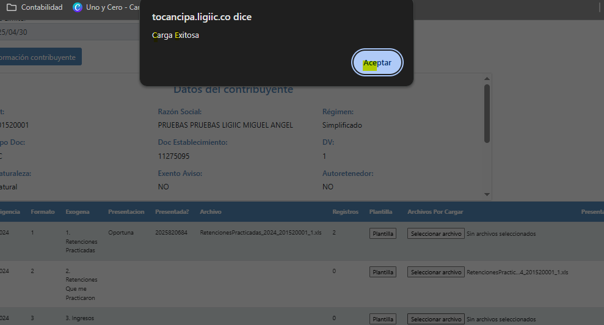Image resolution: width=604 pixels, height=325 pixels.
Task: Click the Autoretenedor label
Action: (x=348, y=173)
